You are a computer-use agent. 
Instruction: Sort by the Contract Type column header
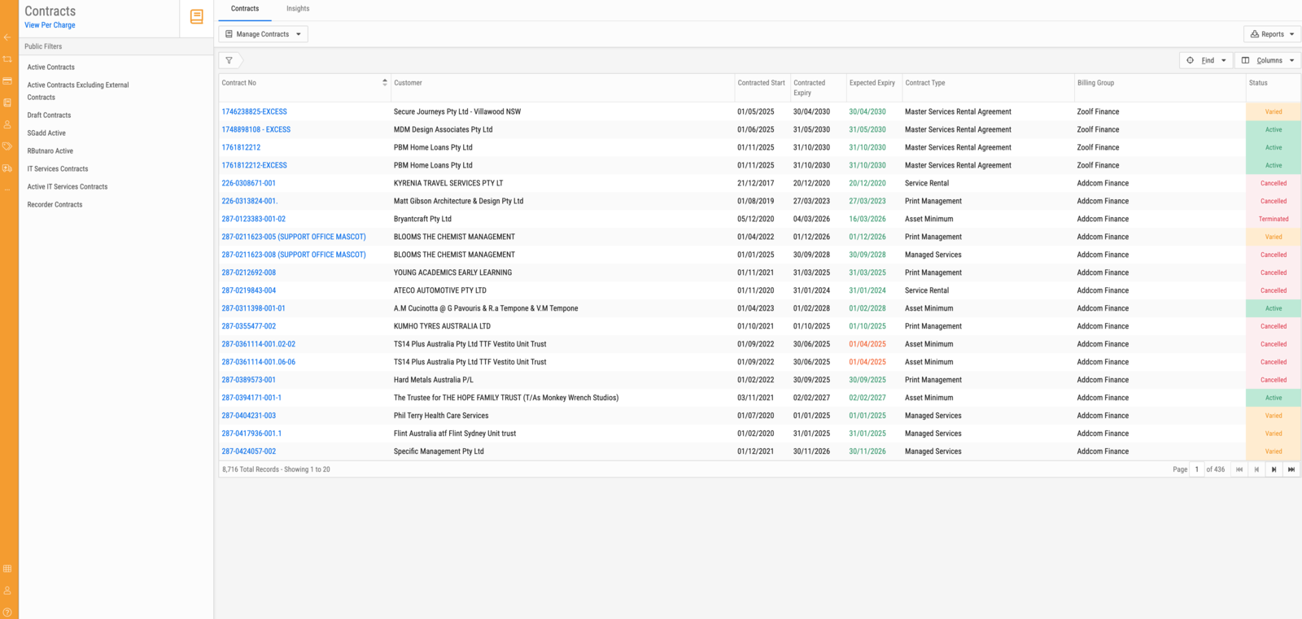click(925, 83)
